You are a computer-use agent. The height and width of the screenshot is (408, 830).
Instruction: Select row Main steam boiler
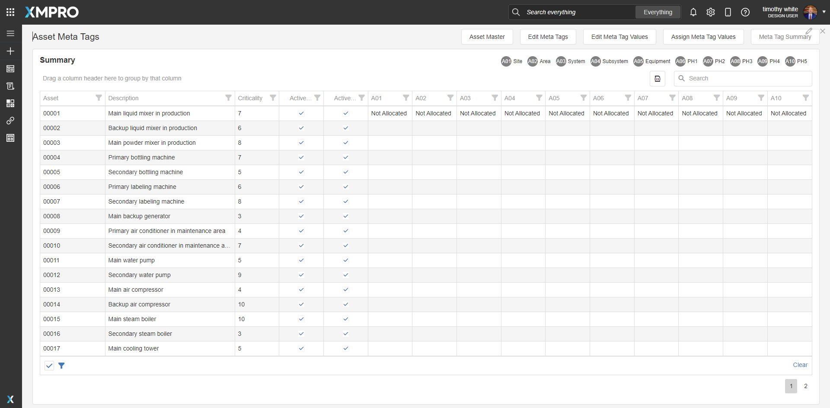(x=426, y=319)
